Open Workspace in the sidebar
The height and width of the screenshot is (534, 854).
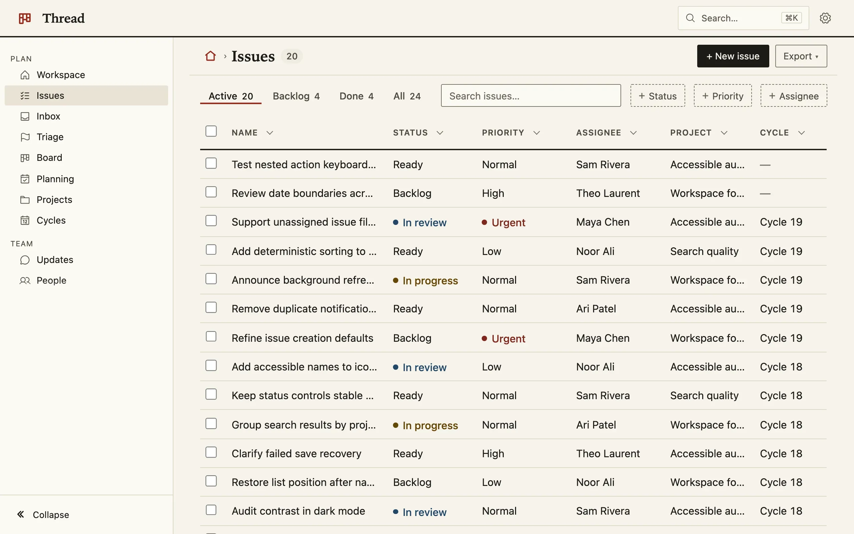point(86,75)
